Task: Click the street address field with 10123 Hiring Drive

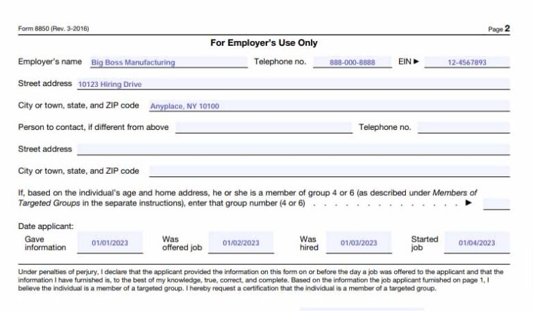Action: (x=293, y=85)
